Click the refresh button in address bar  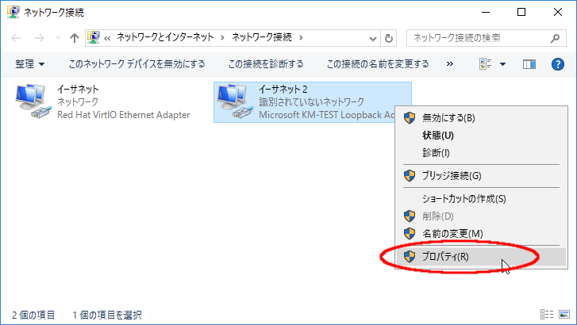388,37
